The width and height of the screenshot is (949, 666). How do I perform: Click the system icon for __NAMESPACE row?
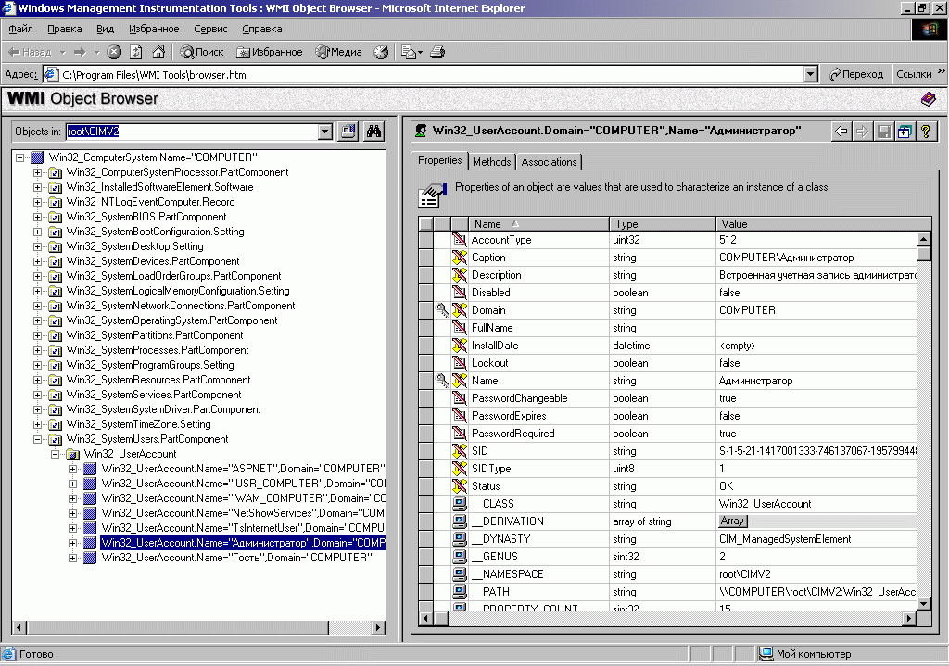[460, 573]
